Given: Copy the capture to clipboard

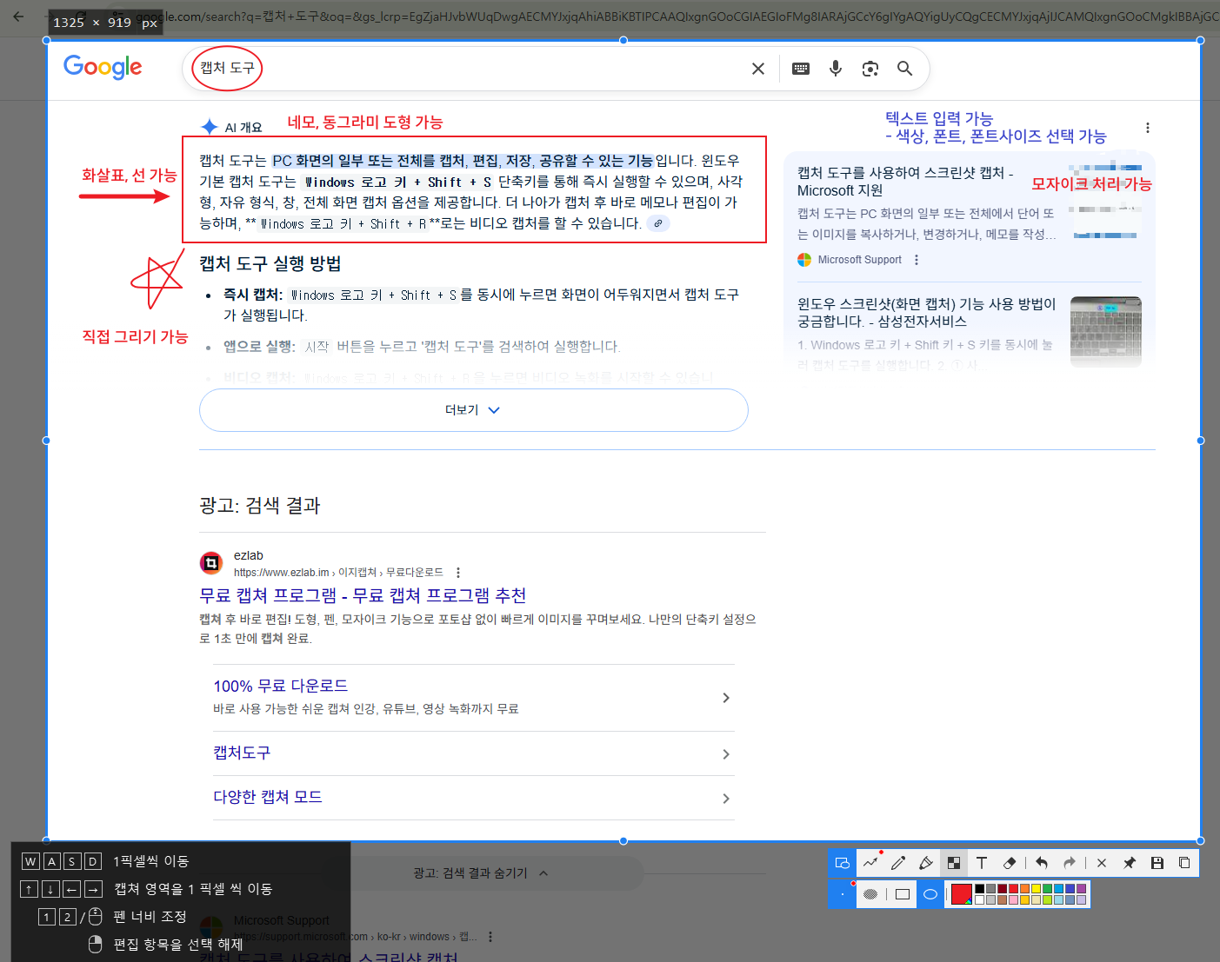Looking at the screenshot, I should (1184, 863).
